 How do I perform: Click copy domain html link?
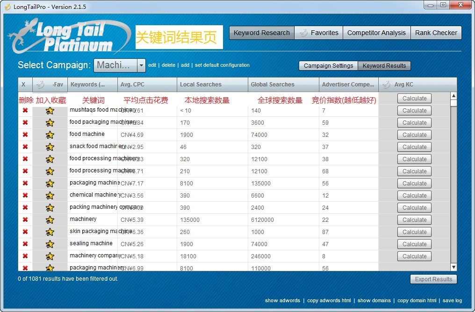point(417,300)
